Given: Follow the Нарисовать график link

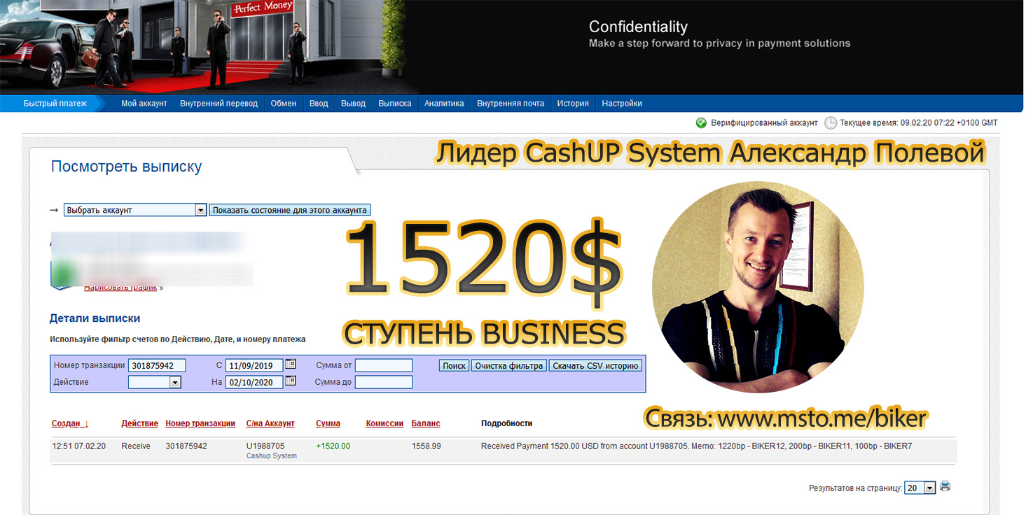Looking at the screenshot, I should tap(120, 288).
